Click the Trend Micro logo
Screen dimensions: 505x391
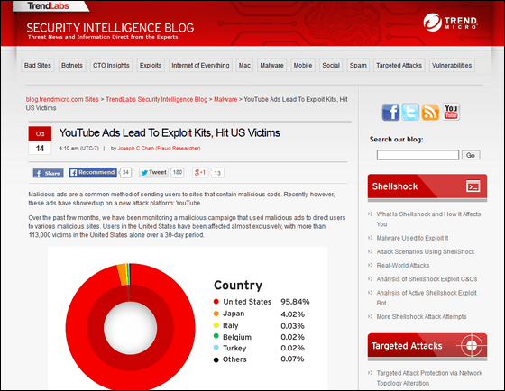[x=451, y=23]
